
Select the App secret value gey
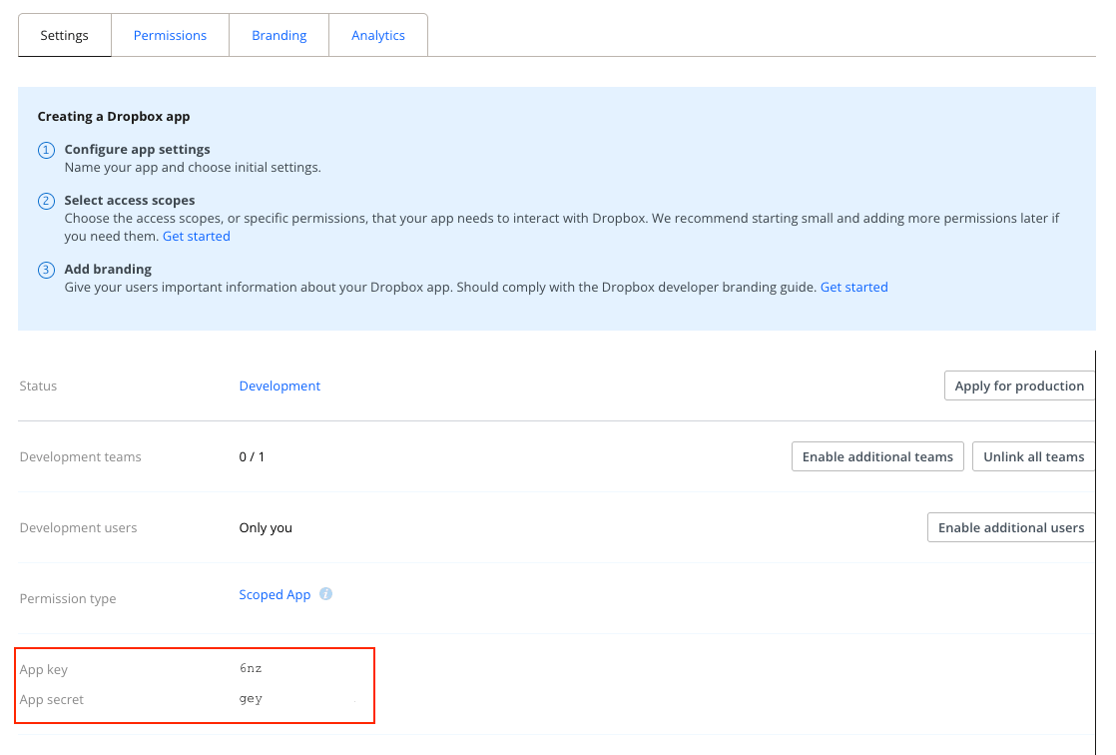tap(251, 699)
